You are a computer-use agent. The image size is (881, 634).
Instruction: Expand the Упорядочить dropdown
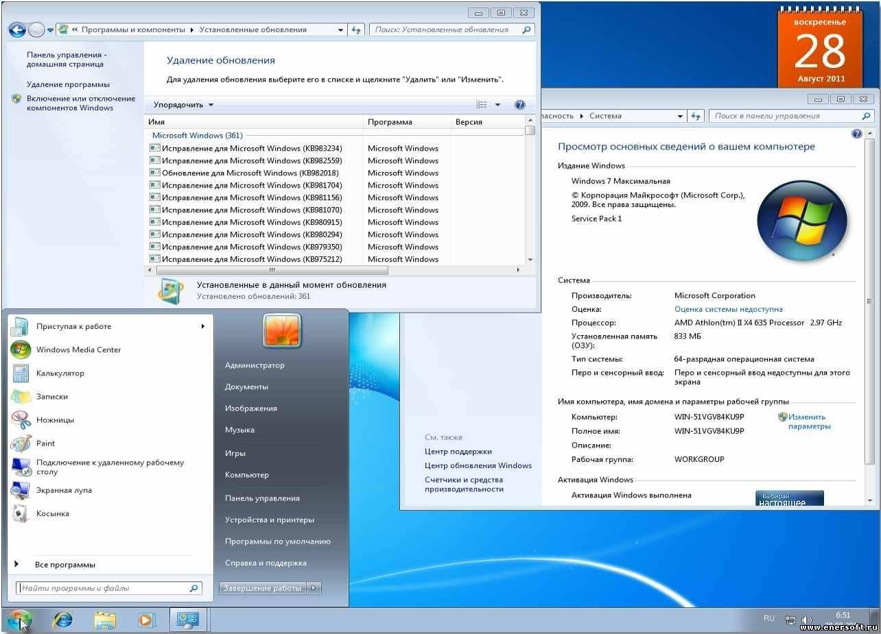point(183,105)
